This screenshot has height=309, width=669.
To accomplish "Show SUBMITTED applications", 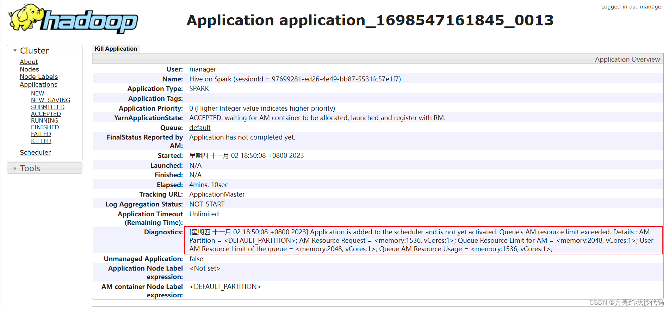I will (48, 107).
